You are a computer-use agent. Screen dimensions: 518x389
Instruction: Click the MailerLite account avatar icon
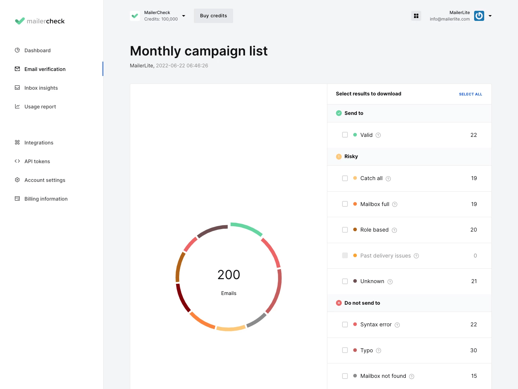click(x=479, y=16)
